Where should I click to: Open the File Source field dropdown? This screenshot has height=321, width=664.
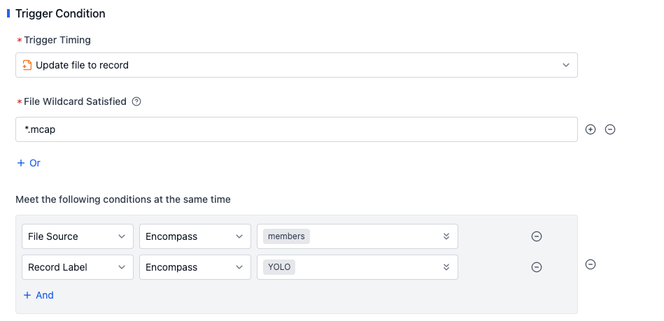[78, 236]
